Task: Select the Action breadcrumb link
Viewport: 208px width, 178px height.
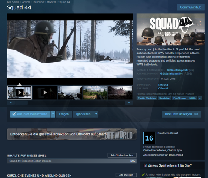Action: (26, 2)
